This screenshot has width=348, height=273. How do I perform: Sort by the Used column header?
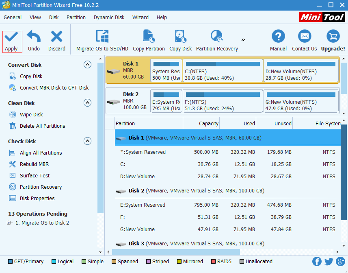(x=238, y=123)
